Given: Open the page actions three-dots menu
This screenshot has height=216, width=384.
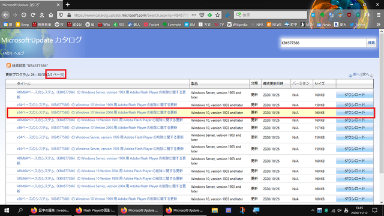Looking at the screenshot, I should tap(194, 15).
